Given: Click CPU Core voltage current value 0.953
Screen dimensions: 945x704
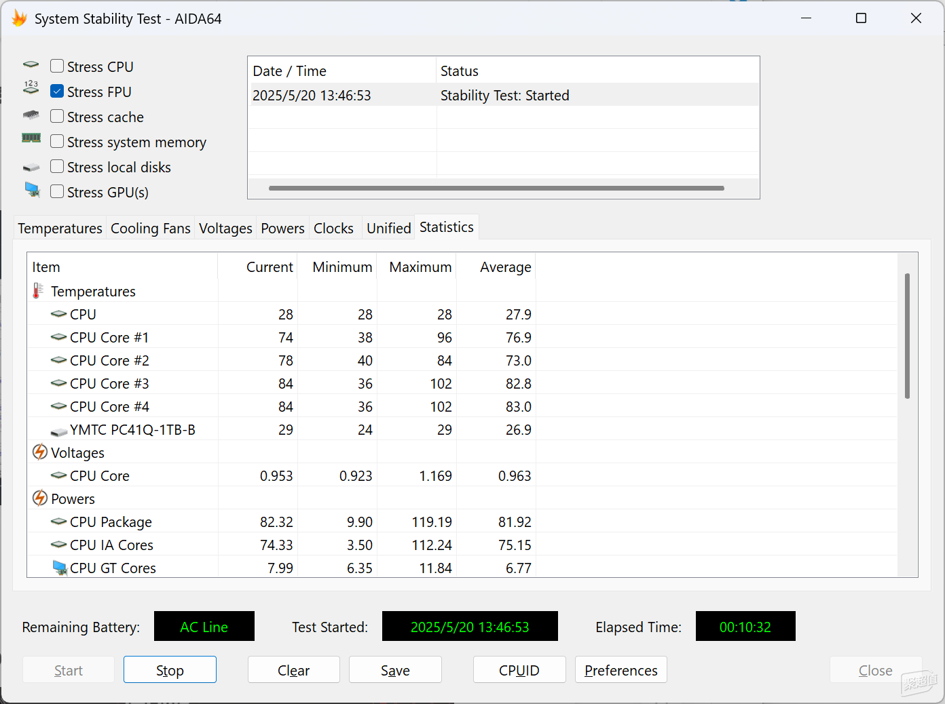Looking at the screenshot, I should (276, 475).
